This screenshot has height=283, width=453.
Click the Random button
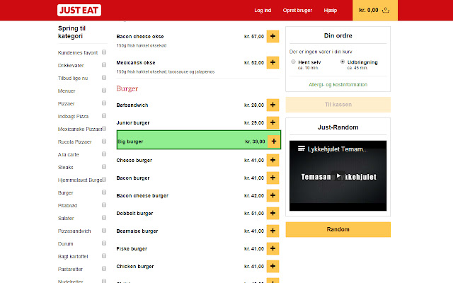pos(338,229)
